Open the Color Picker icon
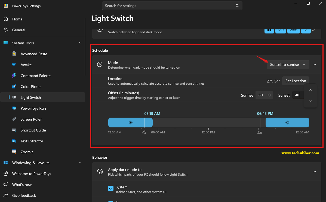Image resolution: width=326 pixels, height=202 pixels. [x=14, y=86]
